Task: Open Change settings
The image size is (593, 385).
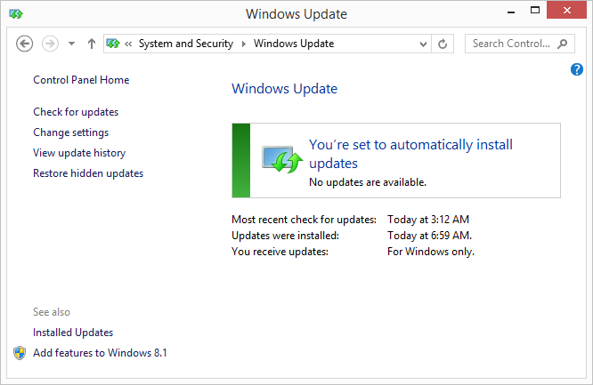Action: coord(70,132)
